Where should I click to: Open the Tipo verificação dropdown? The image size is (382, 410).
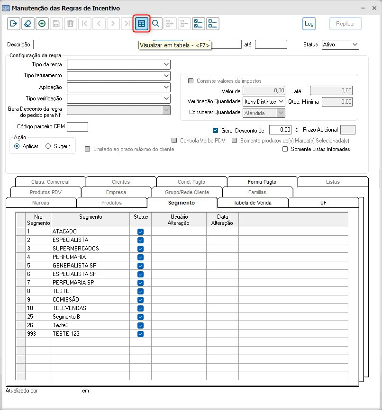(x=118, y=98)
